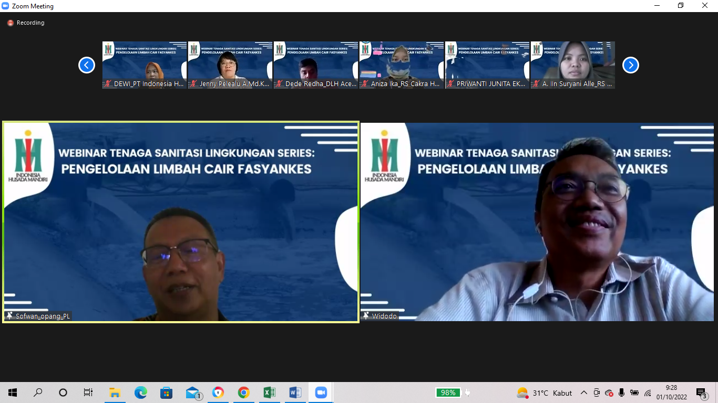Select Dede Redha_DLH participant thumbnail
The width and height of the screenshot is (718, 403).
[316, 65]
